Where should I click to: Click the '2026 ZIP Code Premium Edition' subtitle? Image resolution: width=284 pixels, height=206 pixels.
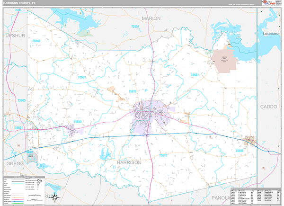tap(241, 5)
